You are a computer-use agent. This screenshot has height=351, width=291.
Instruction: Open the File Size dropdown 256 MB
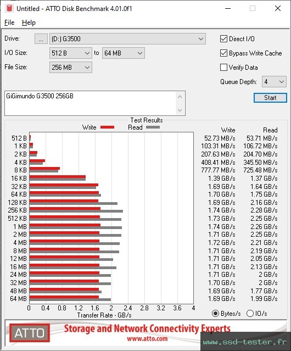point(70,68)
